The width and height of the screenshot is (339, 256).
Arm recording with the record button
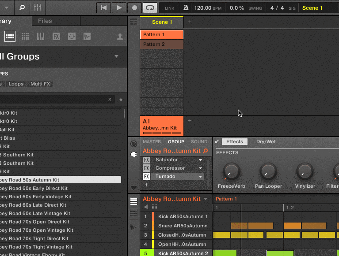[x=134, y=8]
